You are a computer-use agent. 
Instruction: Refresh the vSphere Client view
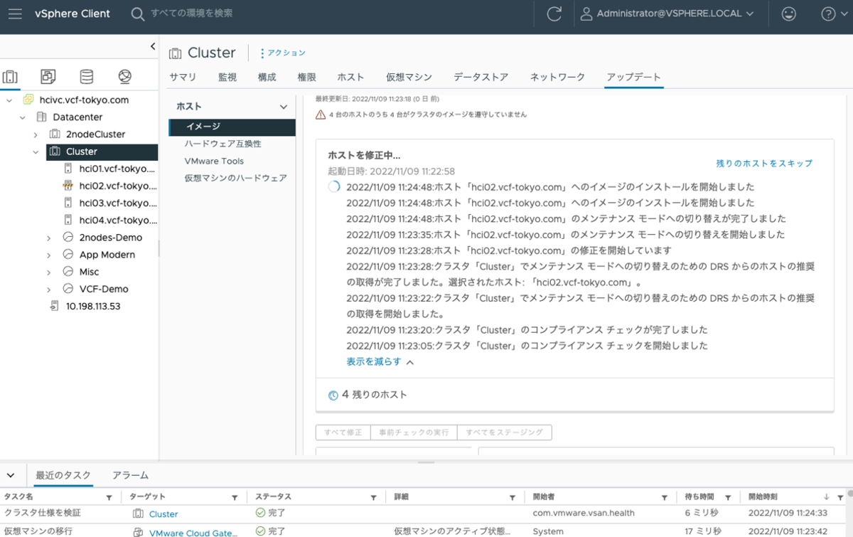[554, 14]
